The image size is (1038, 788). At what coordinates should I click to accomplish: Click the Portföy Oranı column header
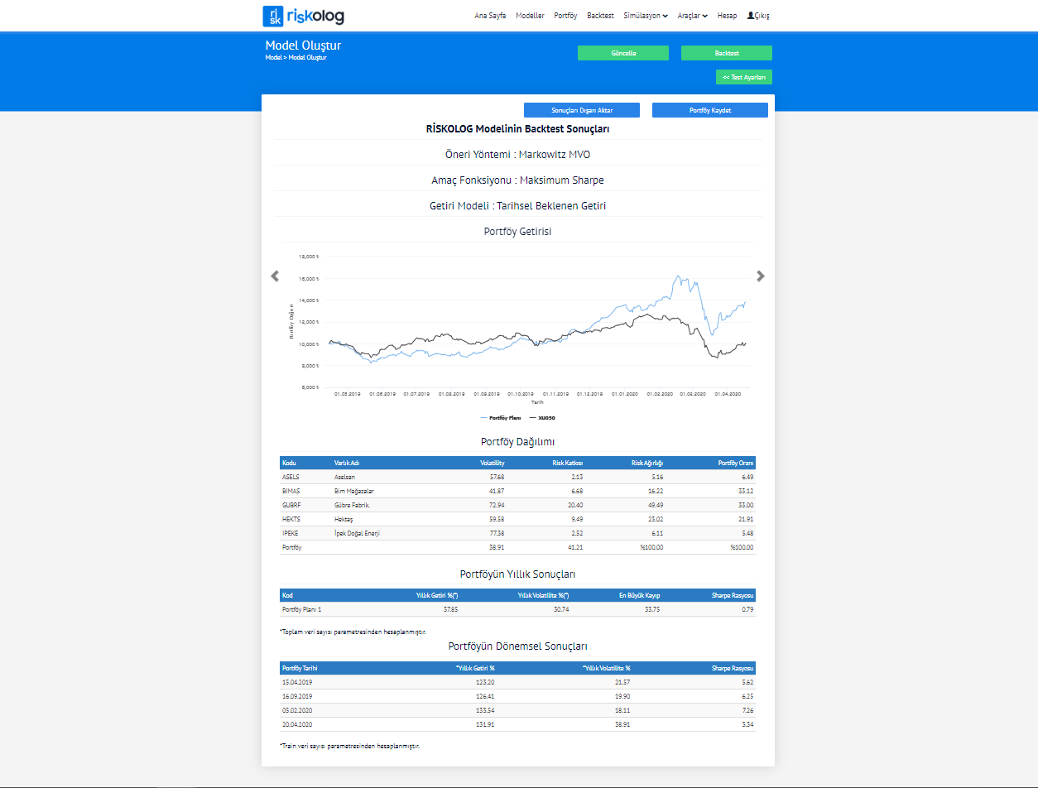pyautogui.click(x=736, y=464)
